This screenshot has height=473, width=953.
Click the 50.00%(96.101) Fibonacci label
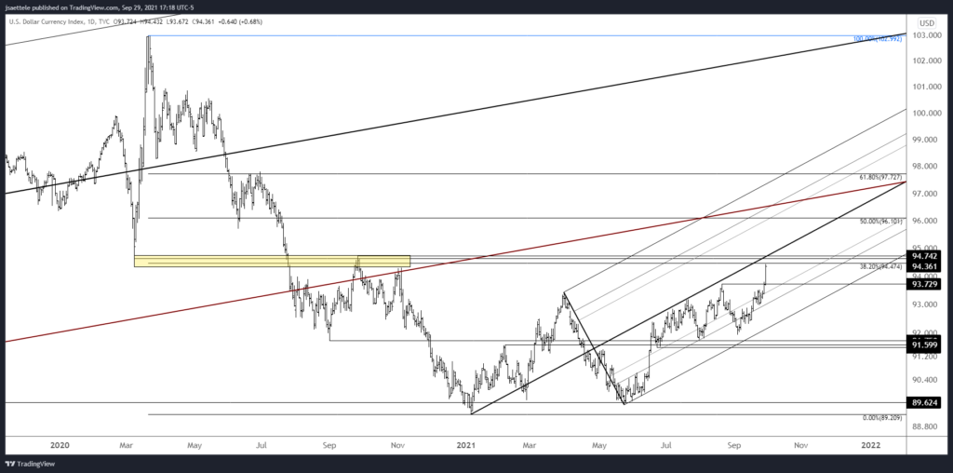[x=879, y=222]
